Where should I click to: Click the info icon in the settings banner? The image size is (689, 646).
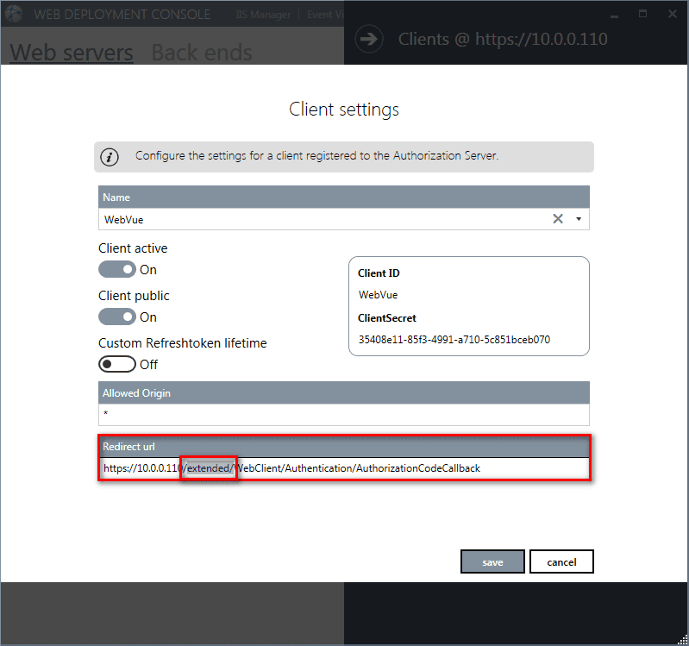tap(110, 157)
